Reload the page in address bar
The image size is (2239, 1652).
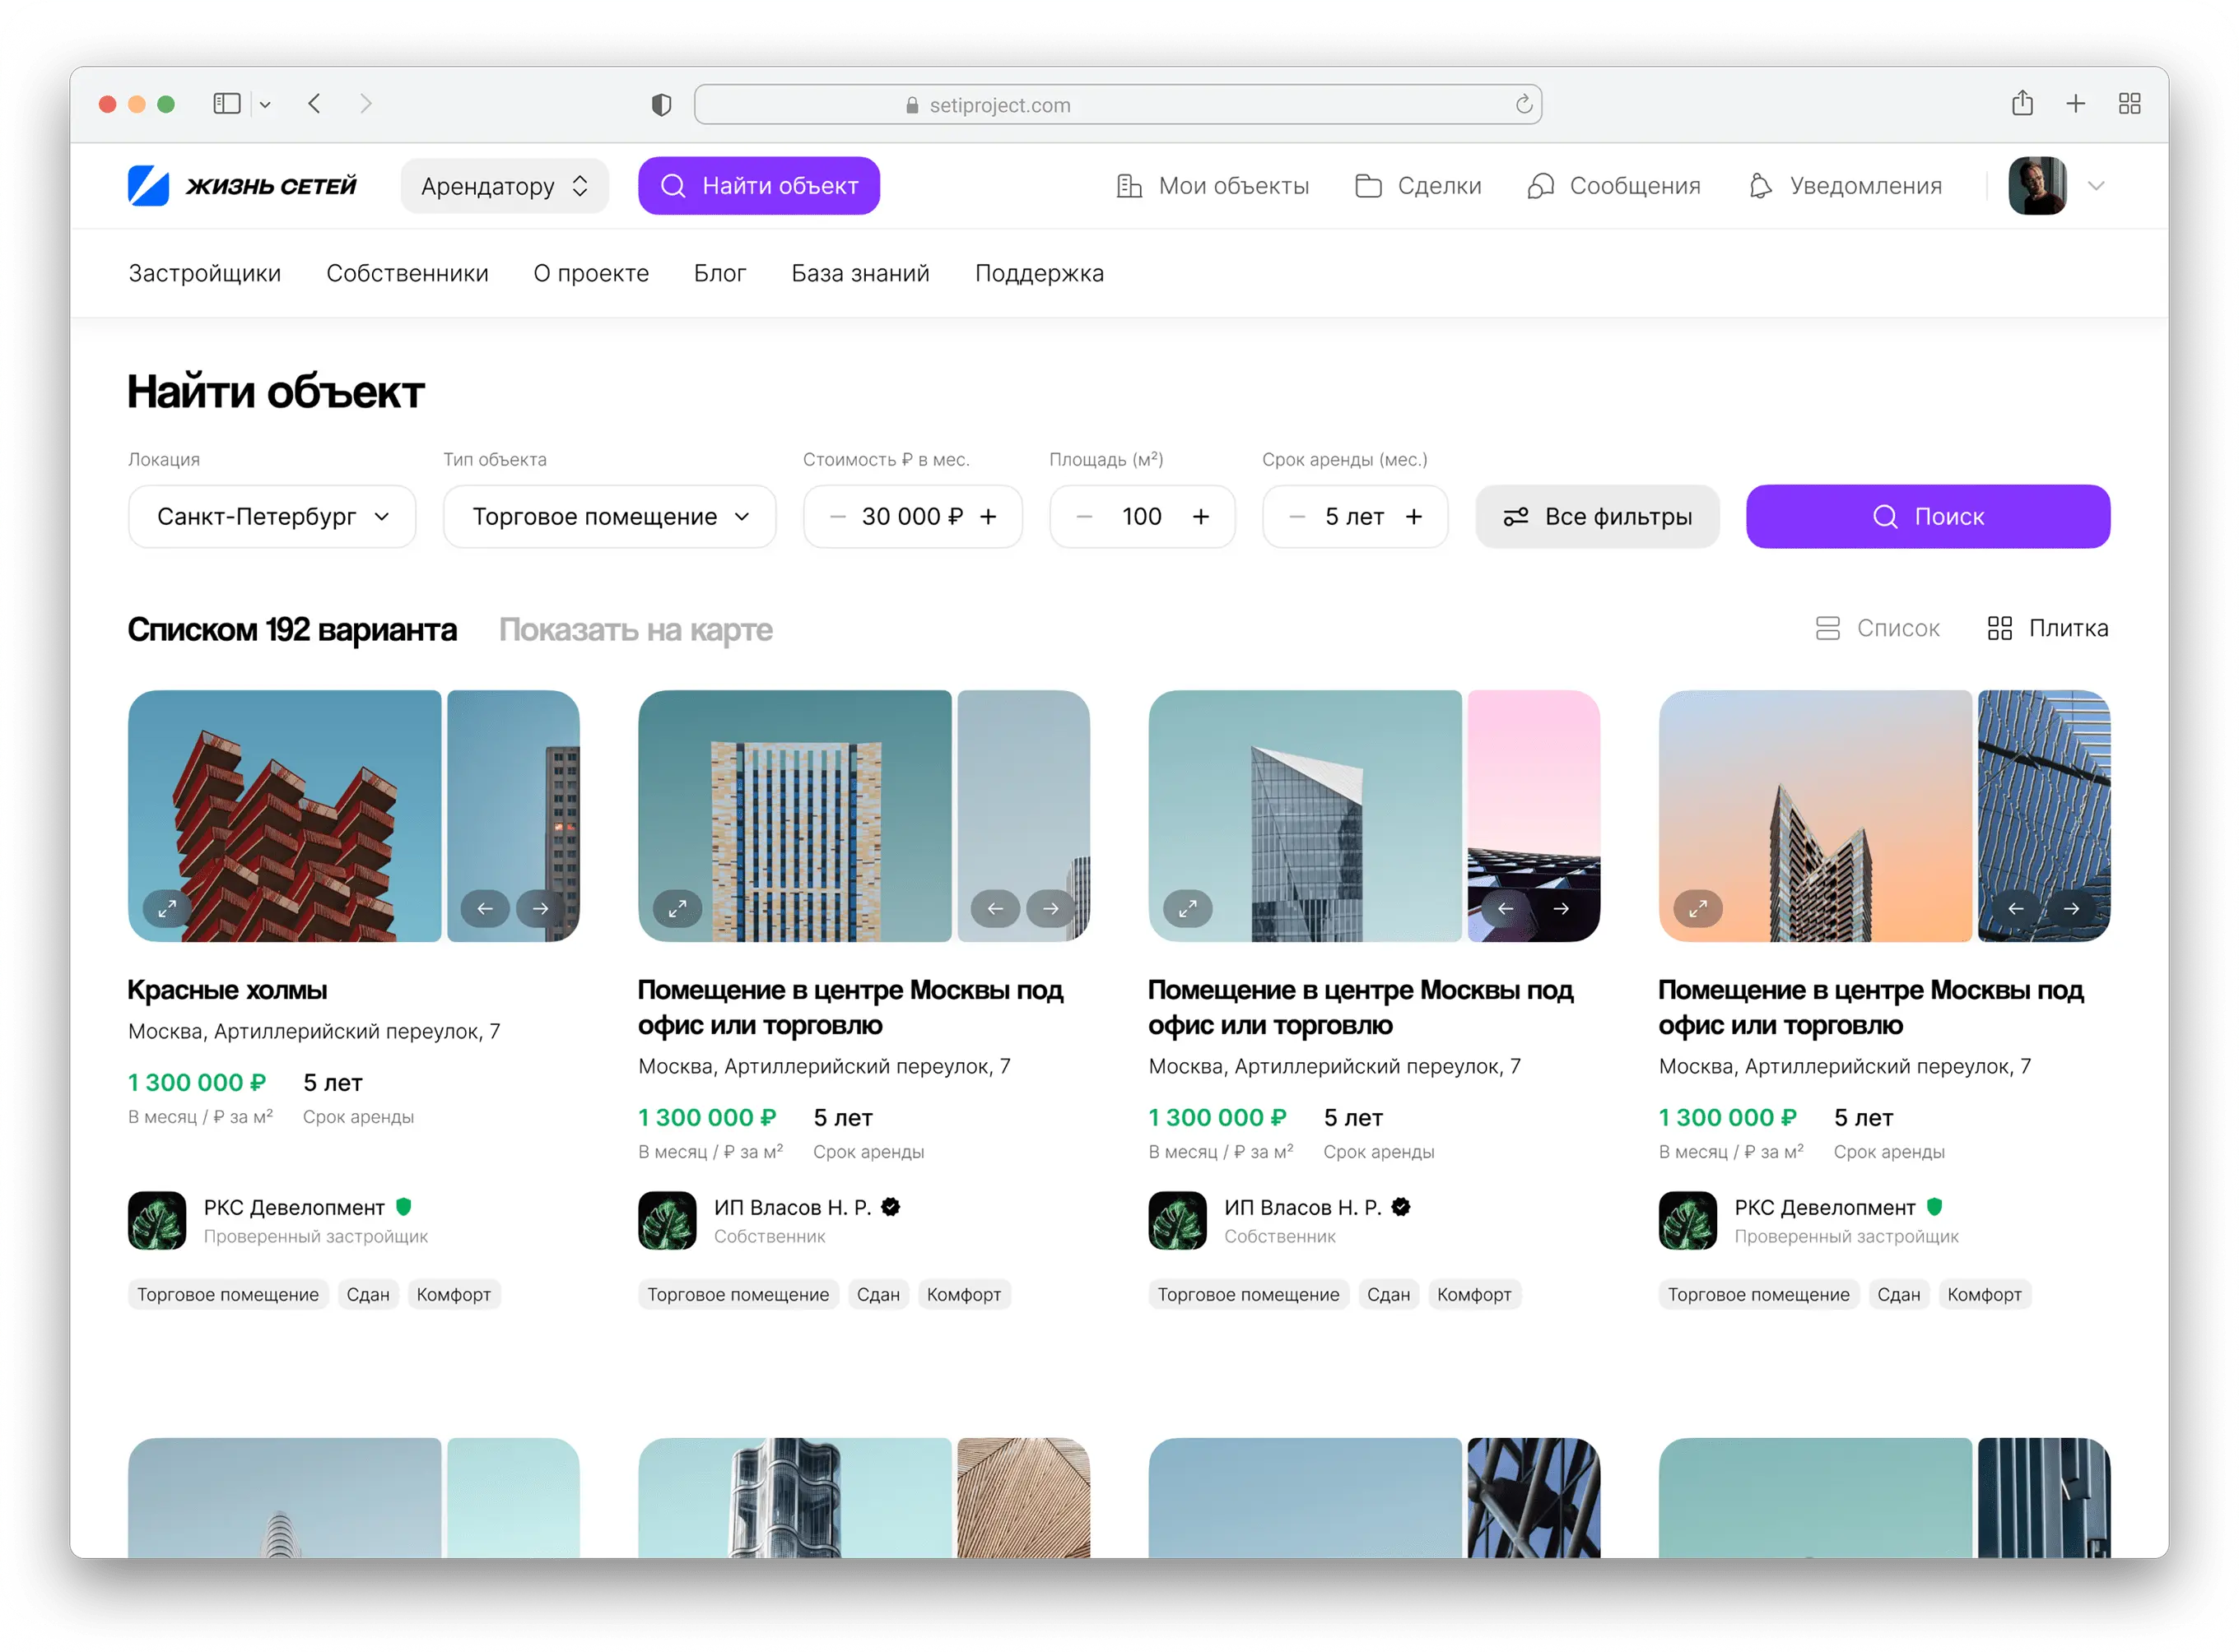(1523, 105)
